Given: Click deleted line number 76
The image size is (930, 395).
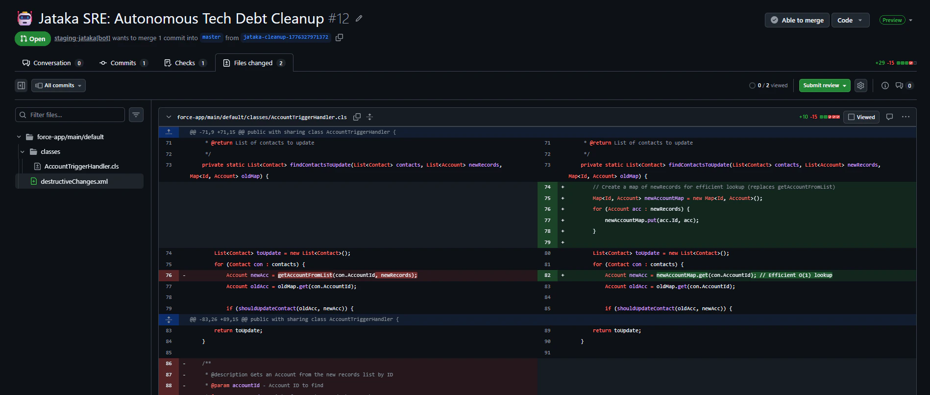Looking at the screenshot, I should pos(169,275).
